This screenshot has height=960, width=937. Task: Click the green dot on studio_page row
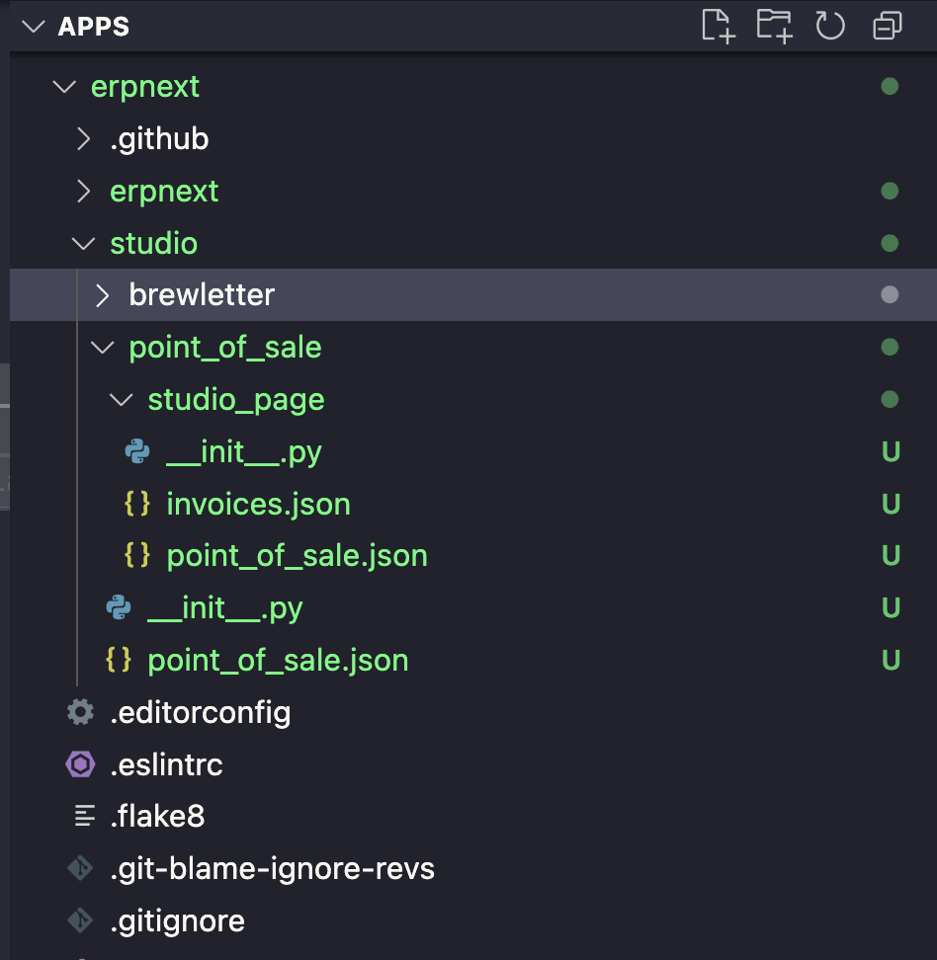pyautogui.click(x=890, y=400)
